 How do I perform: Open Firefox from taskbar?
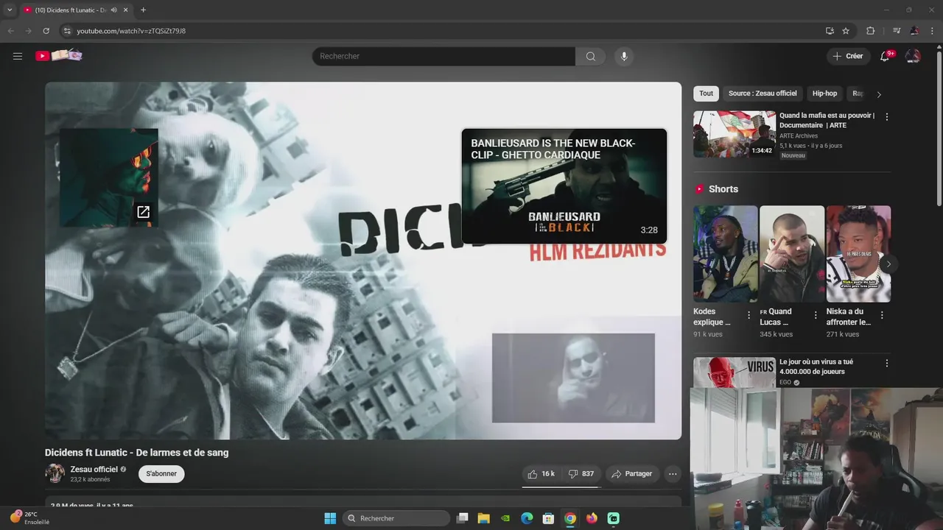[592, 518]
